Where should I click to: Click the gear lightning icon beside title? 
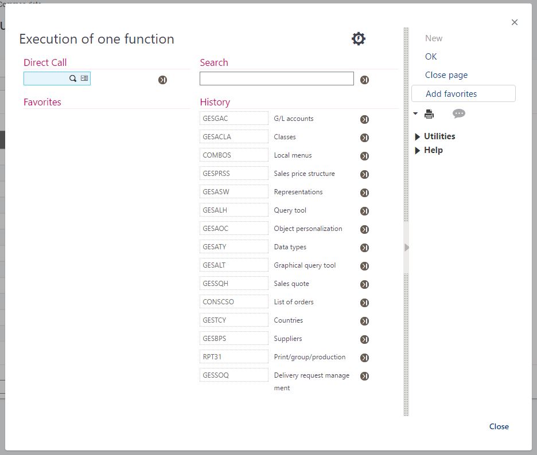tap(359, 39)
